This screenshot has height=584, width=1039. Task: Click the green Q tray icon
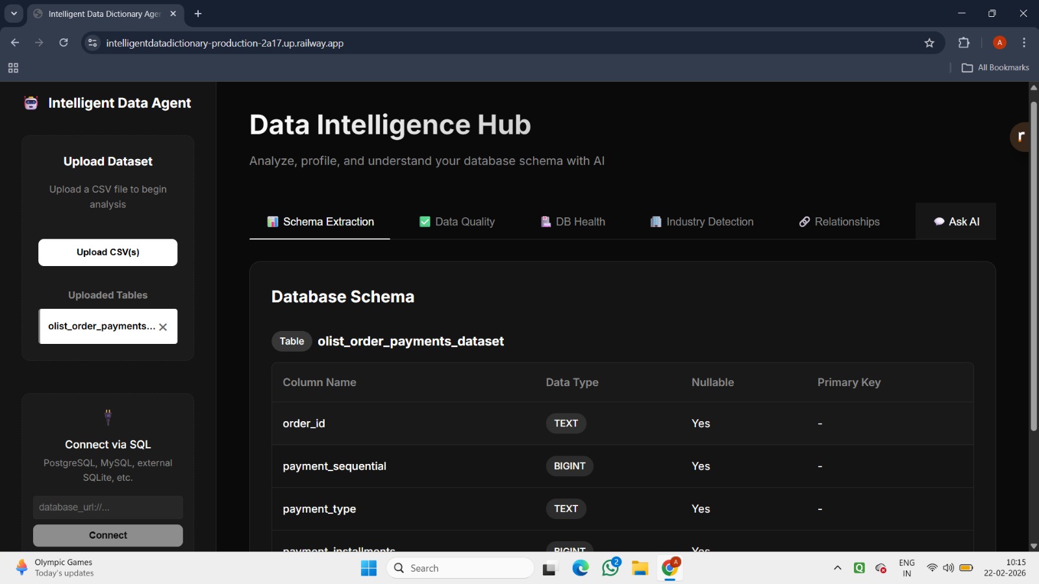[x=859, y=568]
